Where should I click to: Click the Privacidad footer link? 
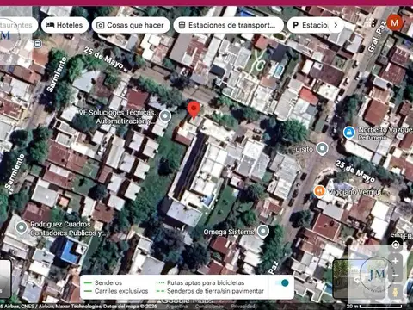[x=243, y=307]
